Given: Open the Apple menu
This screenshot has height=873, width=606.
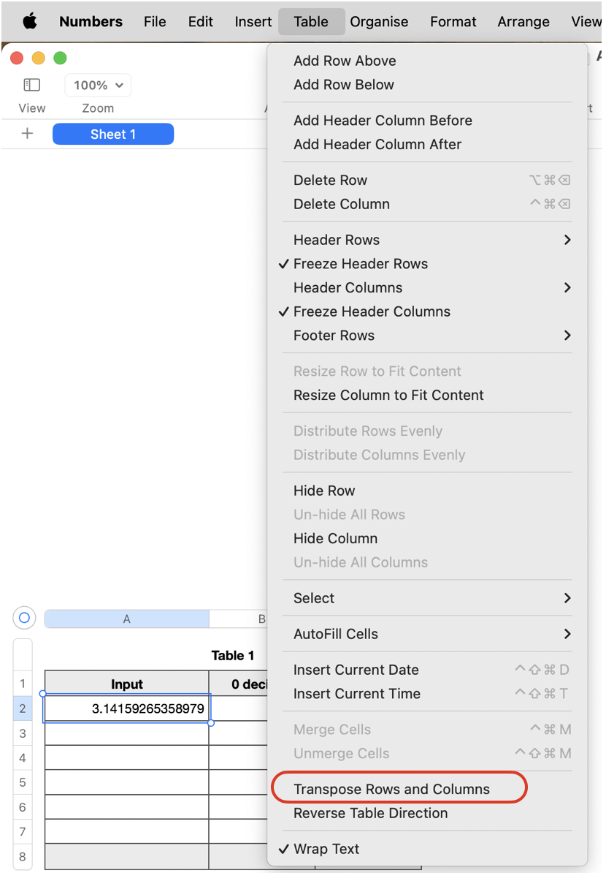Looking at the screenshot, I should click(30, 21).
